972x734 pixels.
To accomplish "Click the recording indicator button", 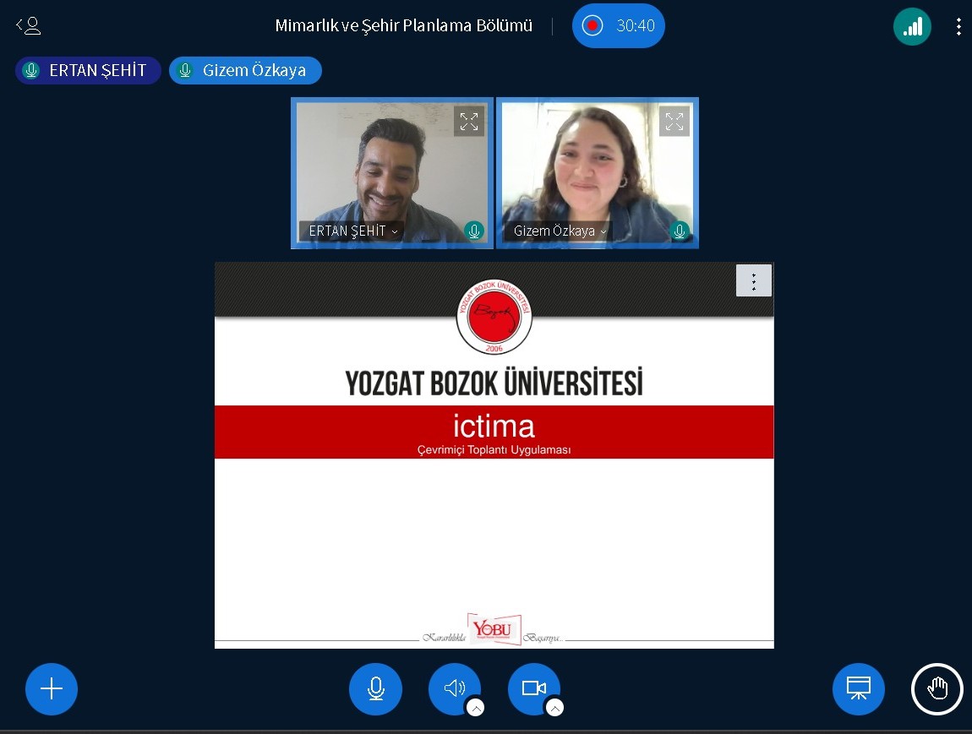I will [618, 26].
